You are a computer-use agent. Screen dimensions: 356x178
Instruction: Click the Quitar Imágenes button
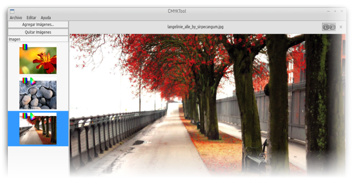38,32
